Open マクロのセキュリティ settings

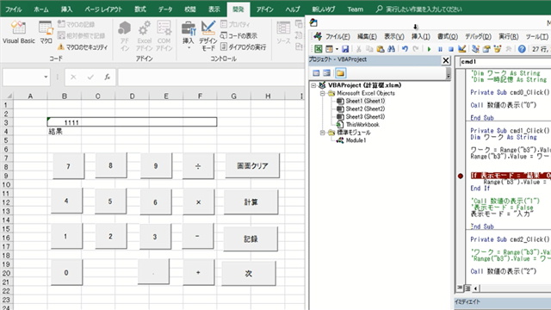pos(83,46)
